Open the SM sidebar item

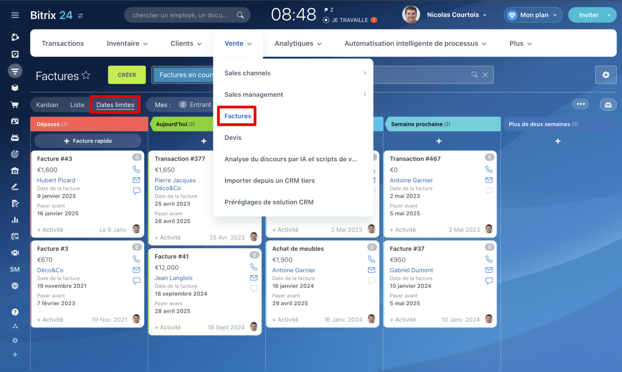(x=15, y=270)
